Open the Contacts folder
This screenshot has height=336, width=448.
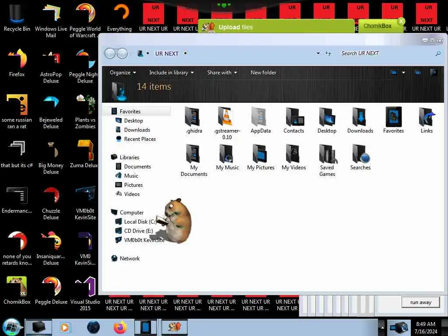coord(294,120)
